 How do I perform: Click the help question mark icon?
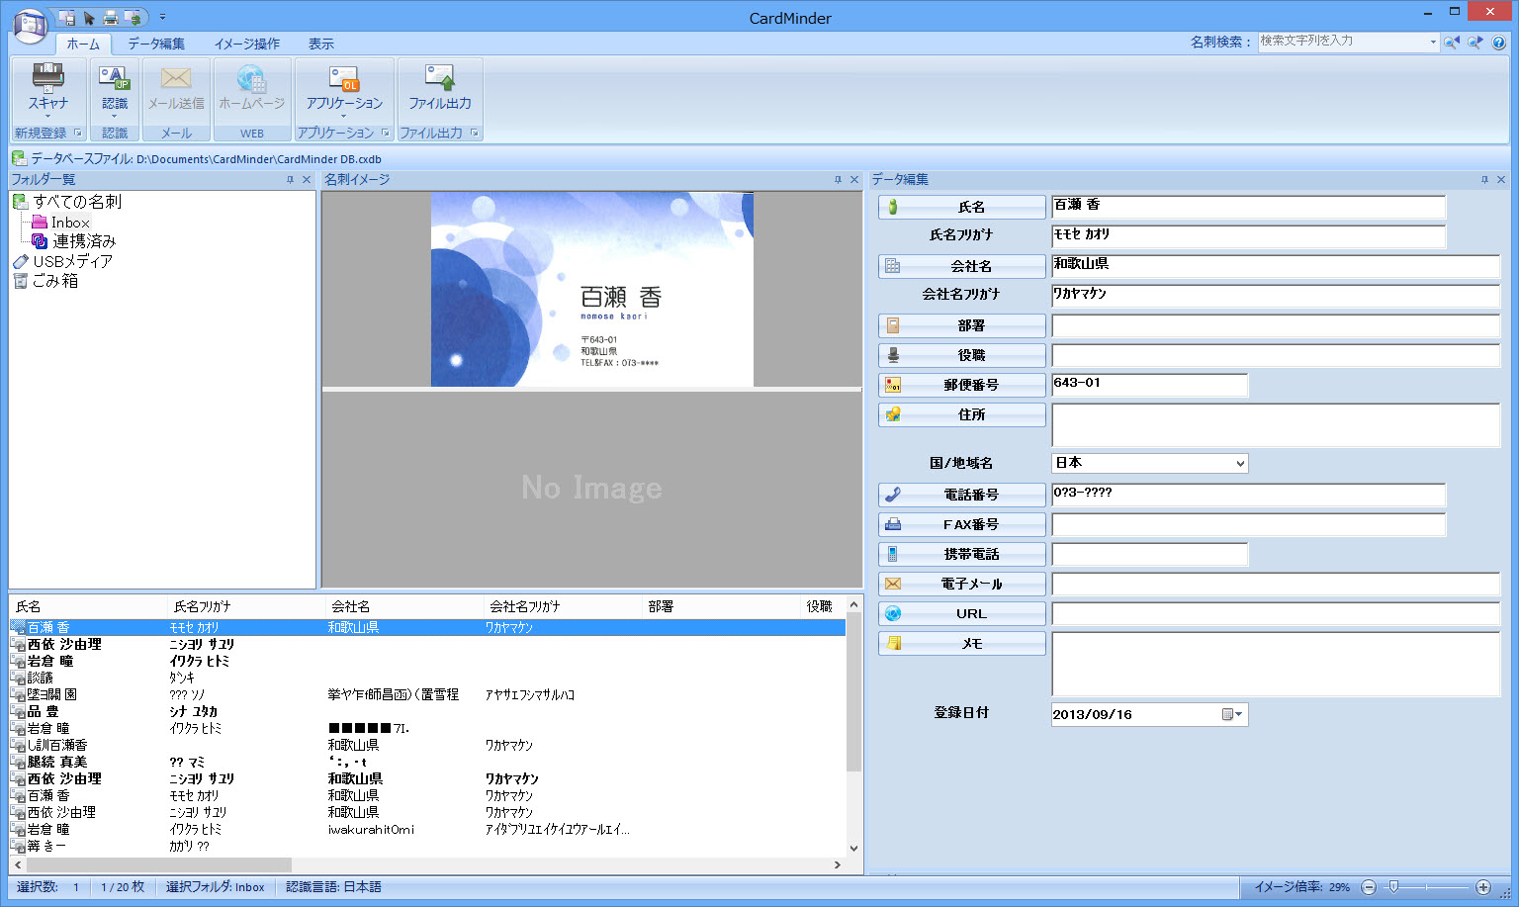tap(1499, 43)
